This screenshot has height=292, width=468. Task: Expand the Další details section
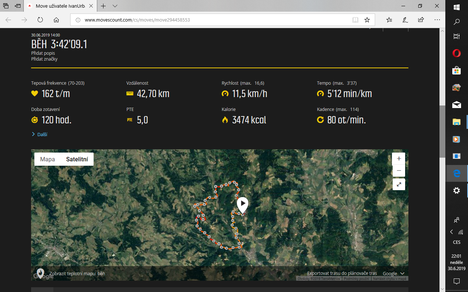click(39, 134)
